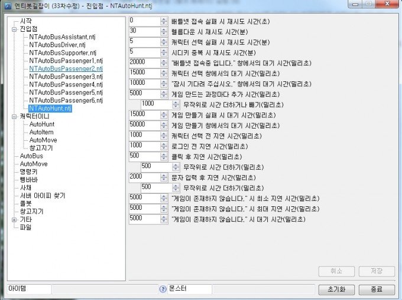Click the 배틀넷 접속 실패 retry time field
This screenshot has height=300, width=402.
[144, 21]
